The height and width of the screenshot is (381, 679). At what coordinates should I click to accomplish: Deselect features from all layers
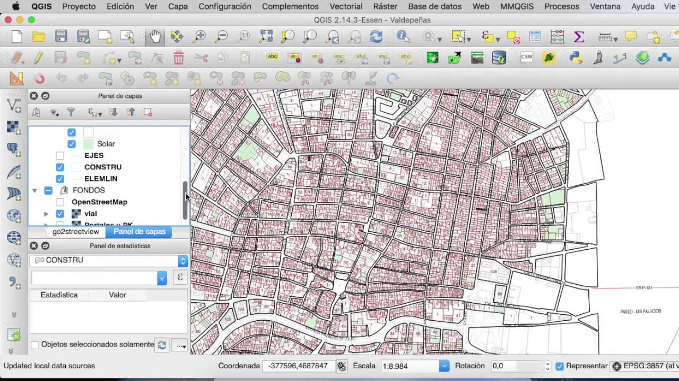pos(513,37)
